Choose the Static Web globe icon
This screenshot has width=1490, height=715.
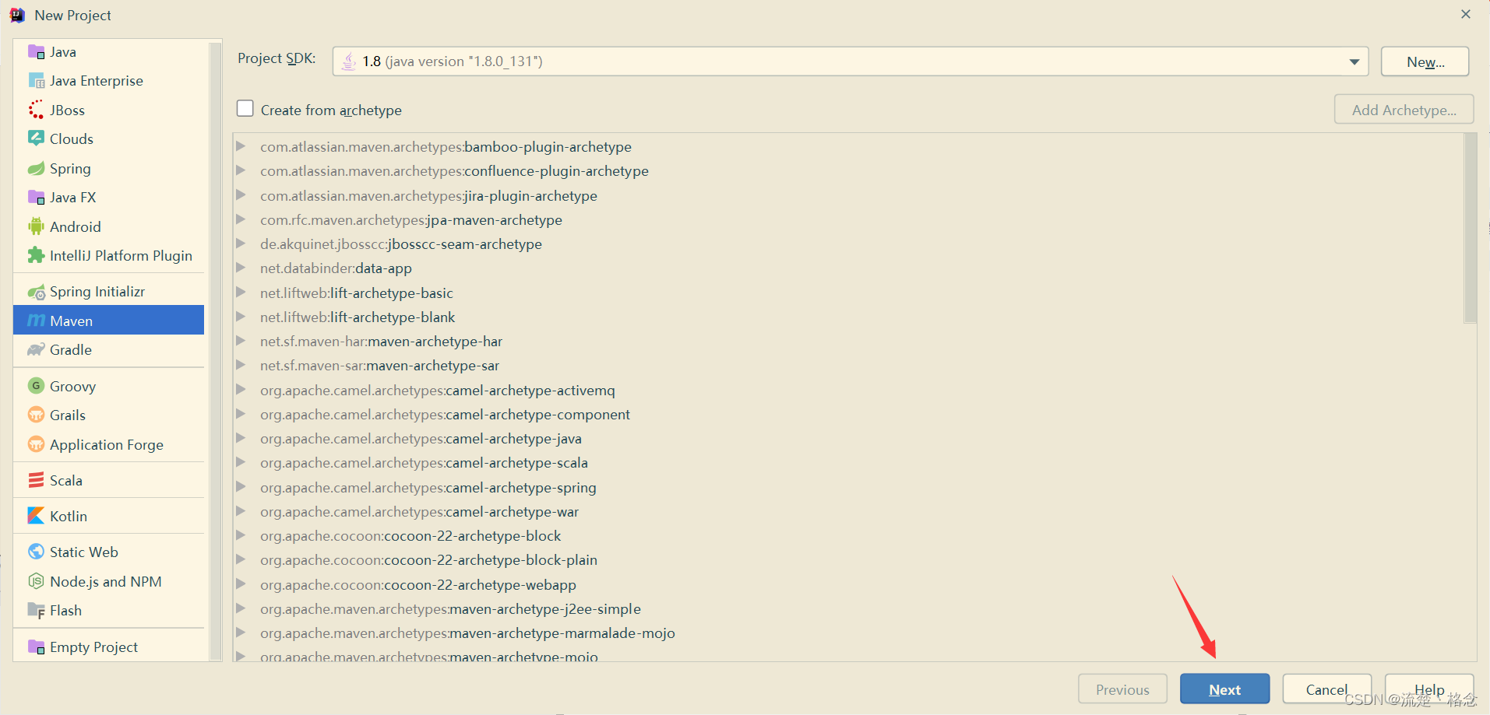(x=36, y=552)
